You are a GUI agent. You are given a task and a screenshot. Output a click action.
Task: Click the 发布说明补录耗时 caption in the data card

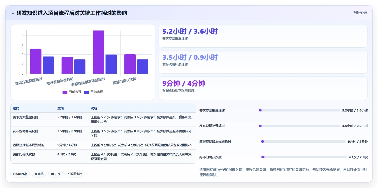175,64
